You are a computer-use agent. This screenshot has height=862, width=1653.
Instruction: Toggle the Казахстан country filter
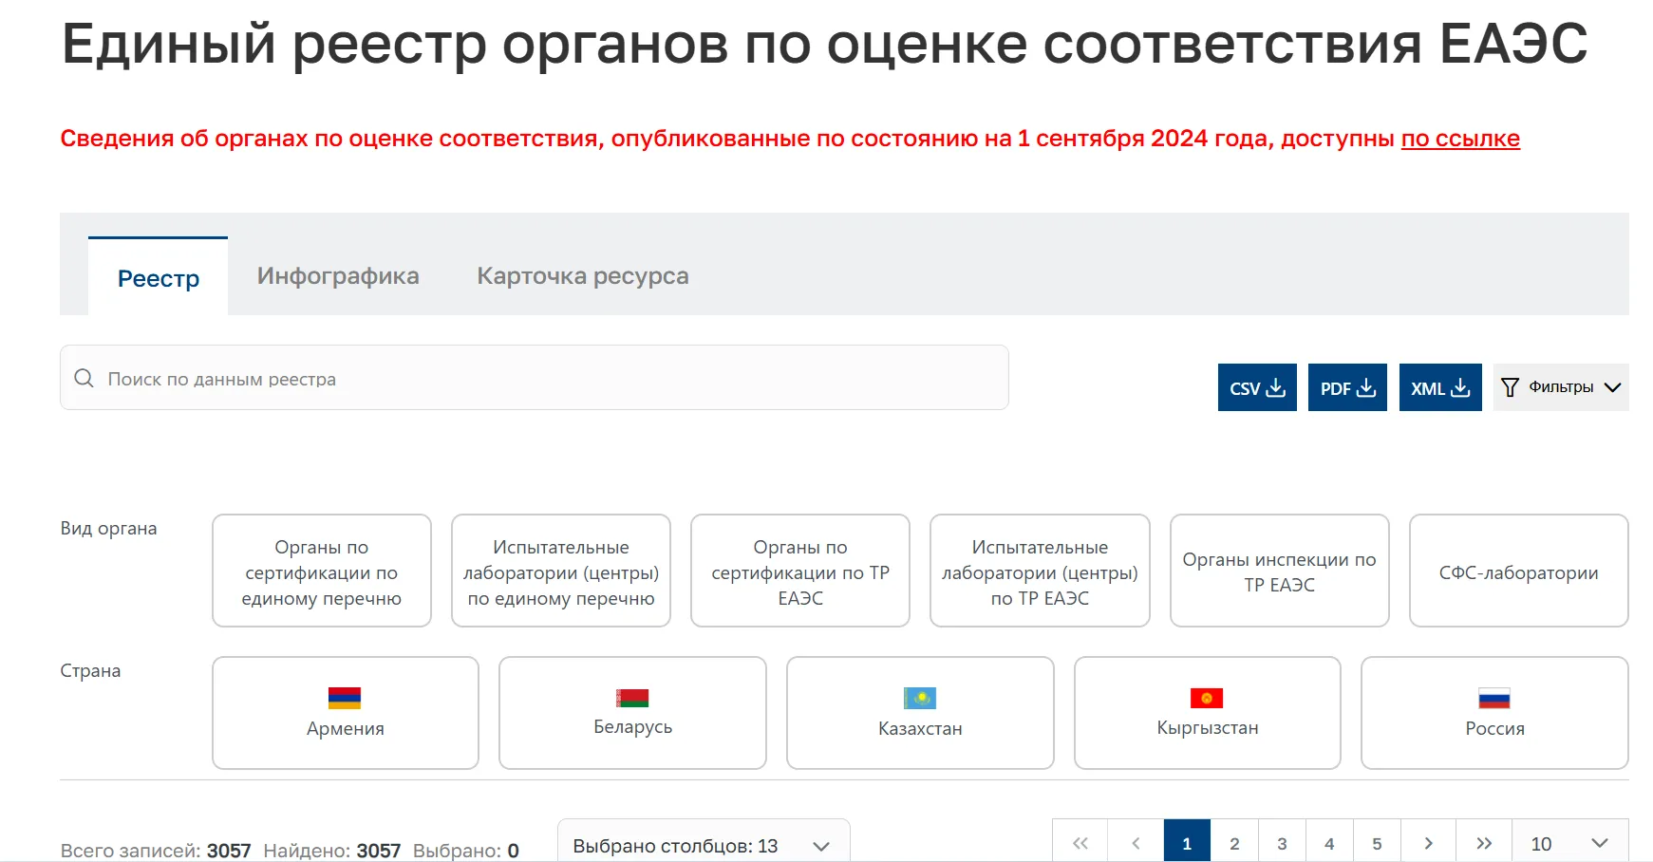tap(919, 713)
